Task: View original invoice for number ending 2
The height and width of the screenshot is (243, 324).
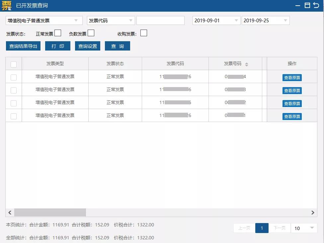Action: (x=292, y=103)
